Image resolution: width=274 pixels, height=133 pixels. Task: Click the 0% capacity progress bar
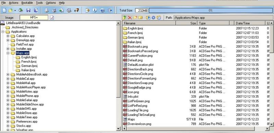[211, 11]
